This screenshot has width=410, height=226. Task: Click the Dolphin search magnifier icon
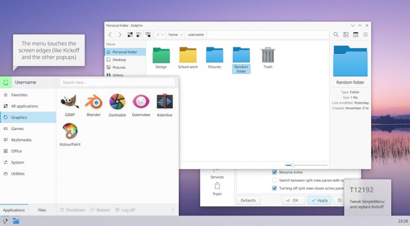[x=336, y=34]
